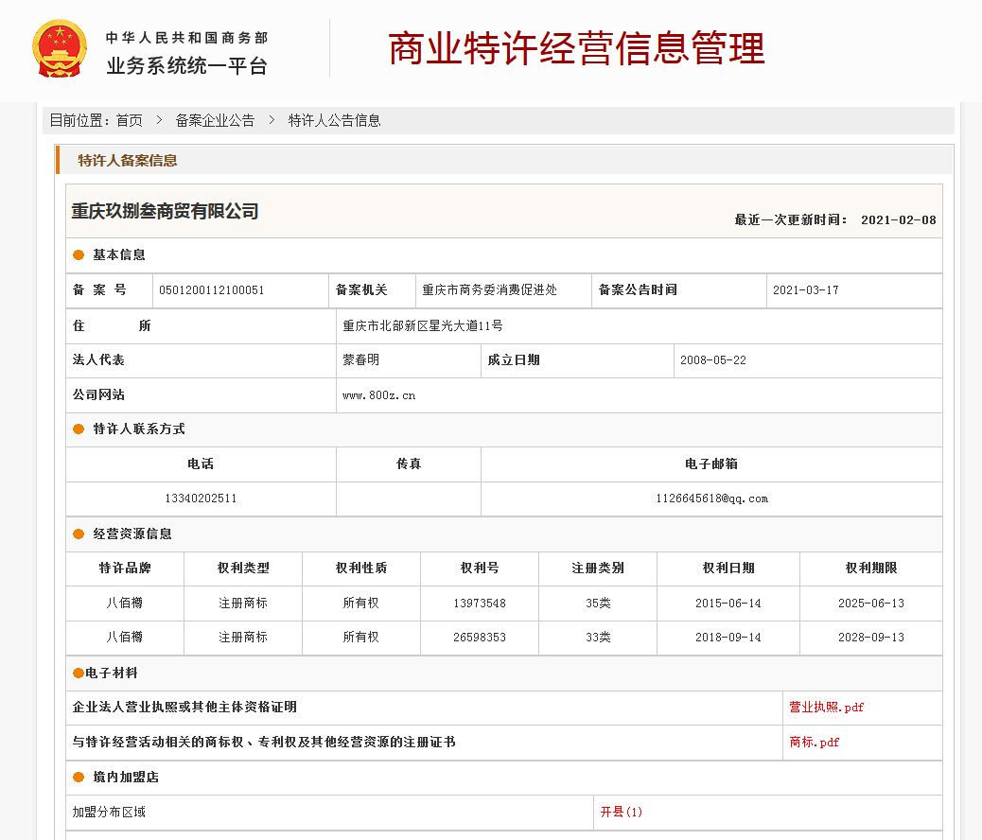Screen dimensions: 982x840
Task: Click the 特许品牌 column header
Action: 125,569
